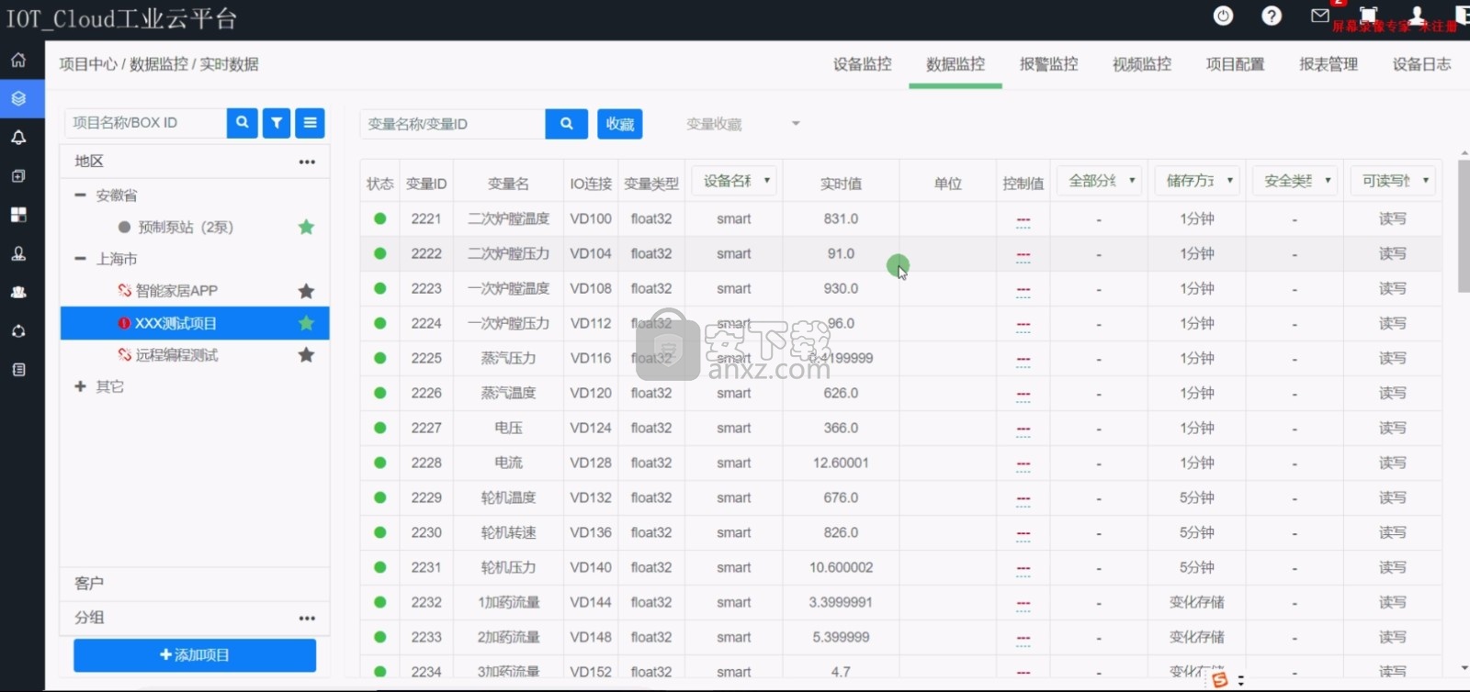Switch to the 项目配置 tab

pyautogui.click(x=1235, y=64)
